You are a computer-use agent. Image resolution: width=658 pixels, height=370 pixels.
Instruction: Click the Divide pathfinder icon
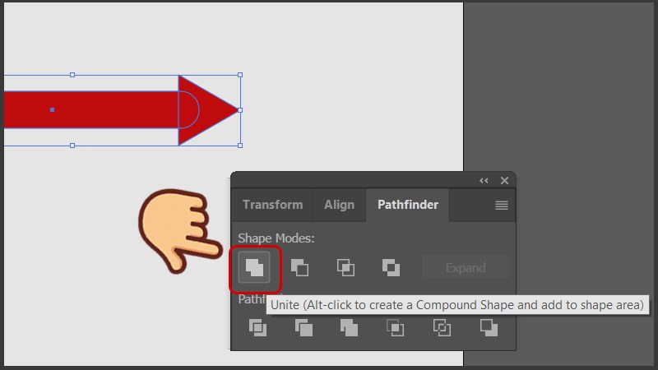(257, 327)
